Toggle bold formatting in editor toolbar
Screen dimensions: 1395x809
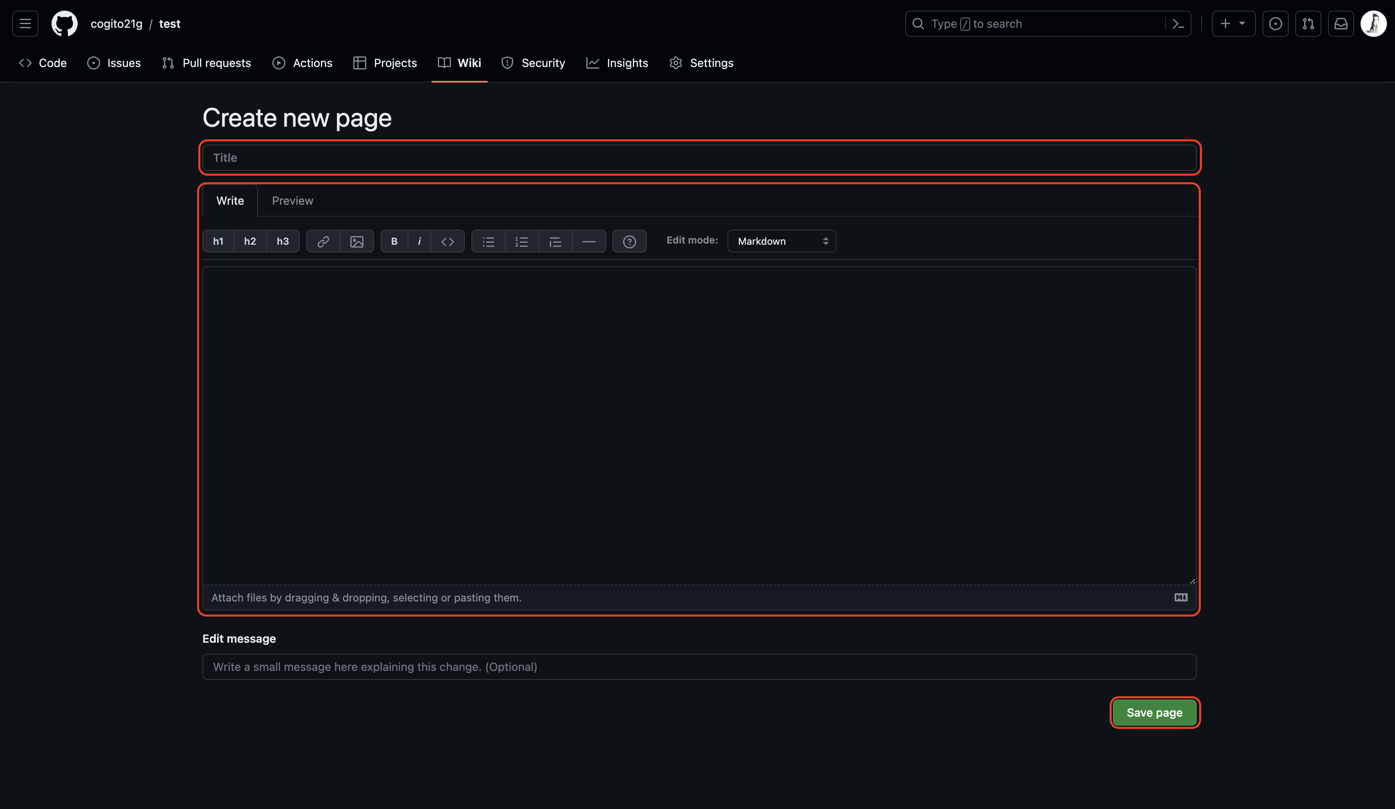tap(394, 241)
